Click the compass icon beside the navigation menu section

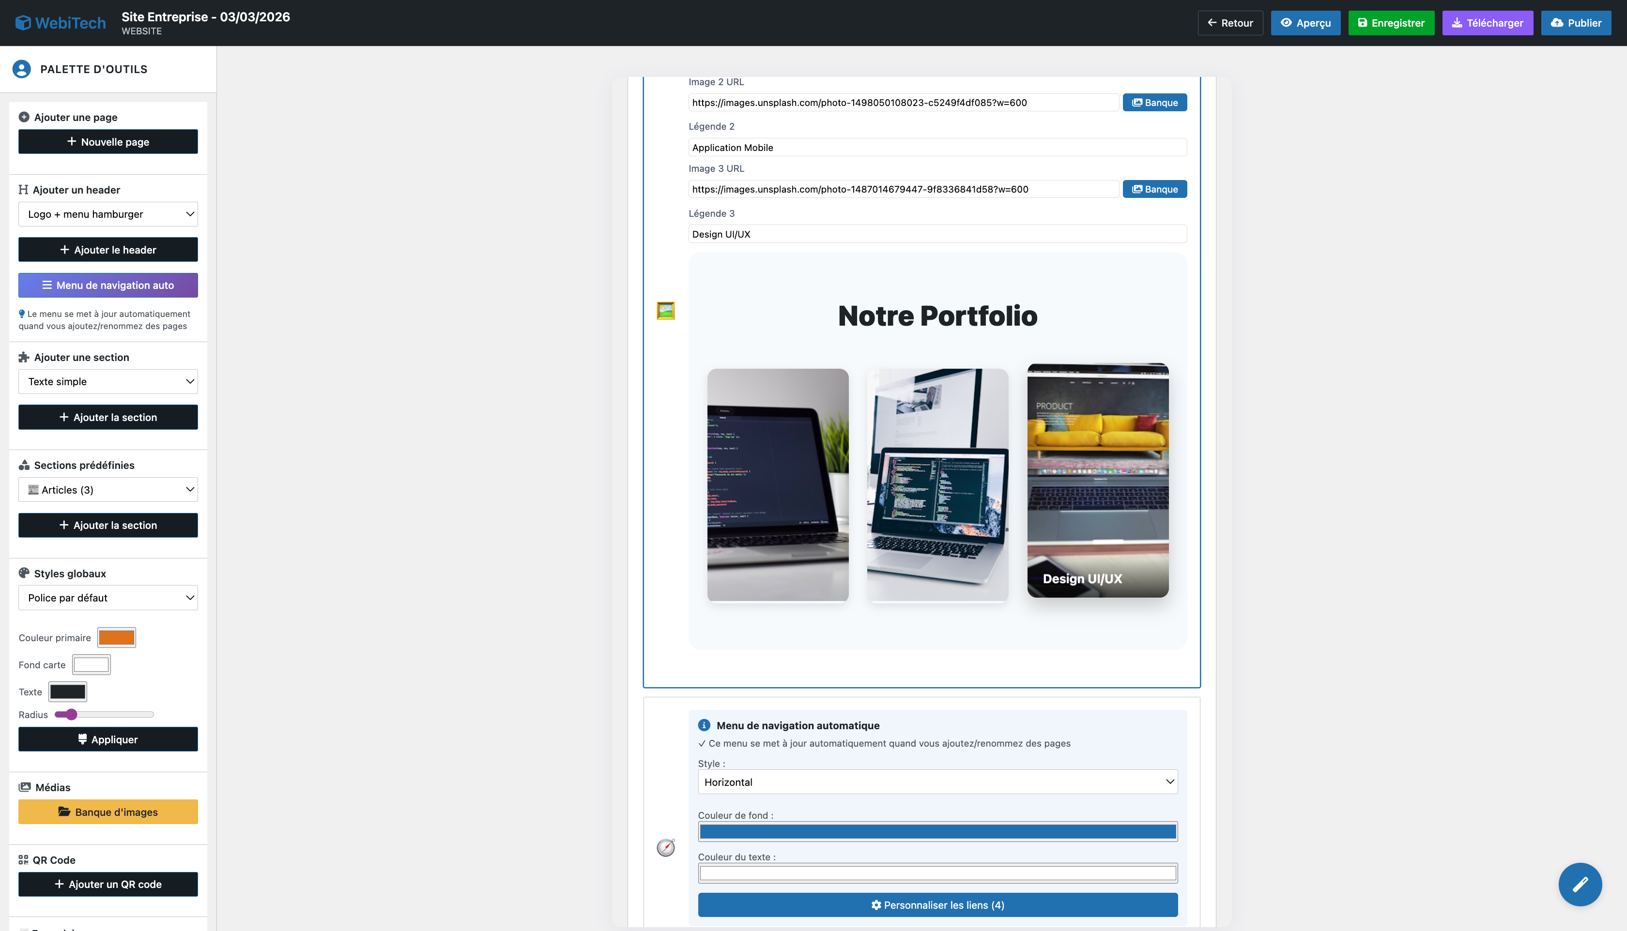665,848
